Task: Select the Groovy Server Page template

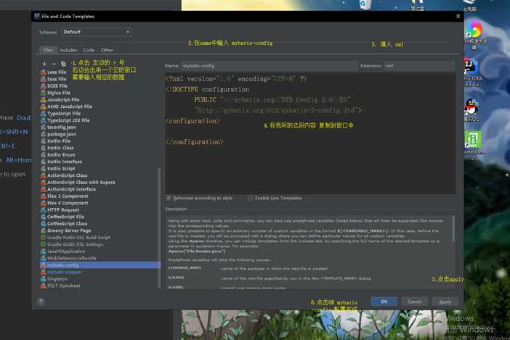Action: pyautogui.click(x=66, y=231)
